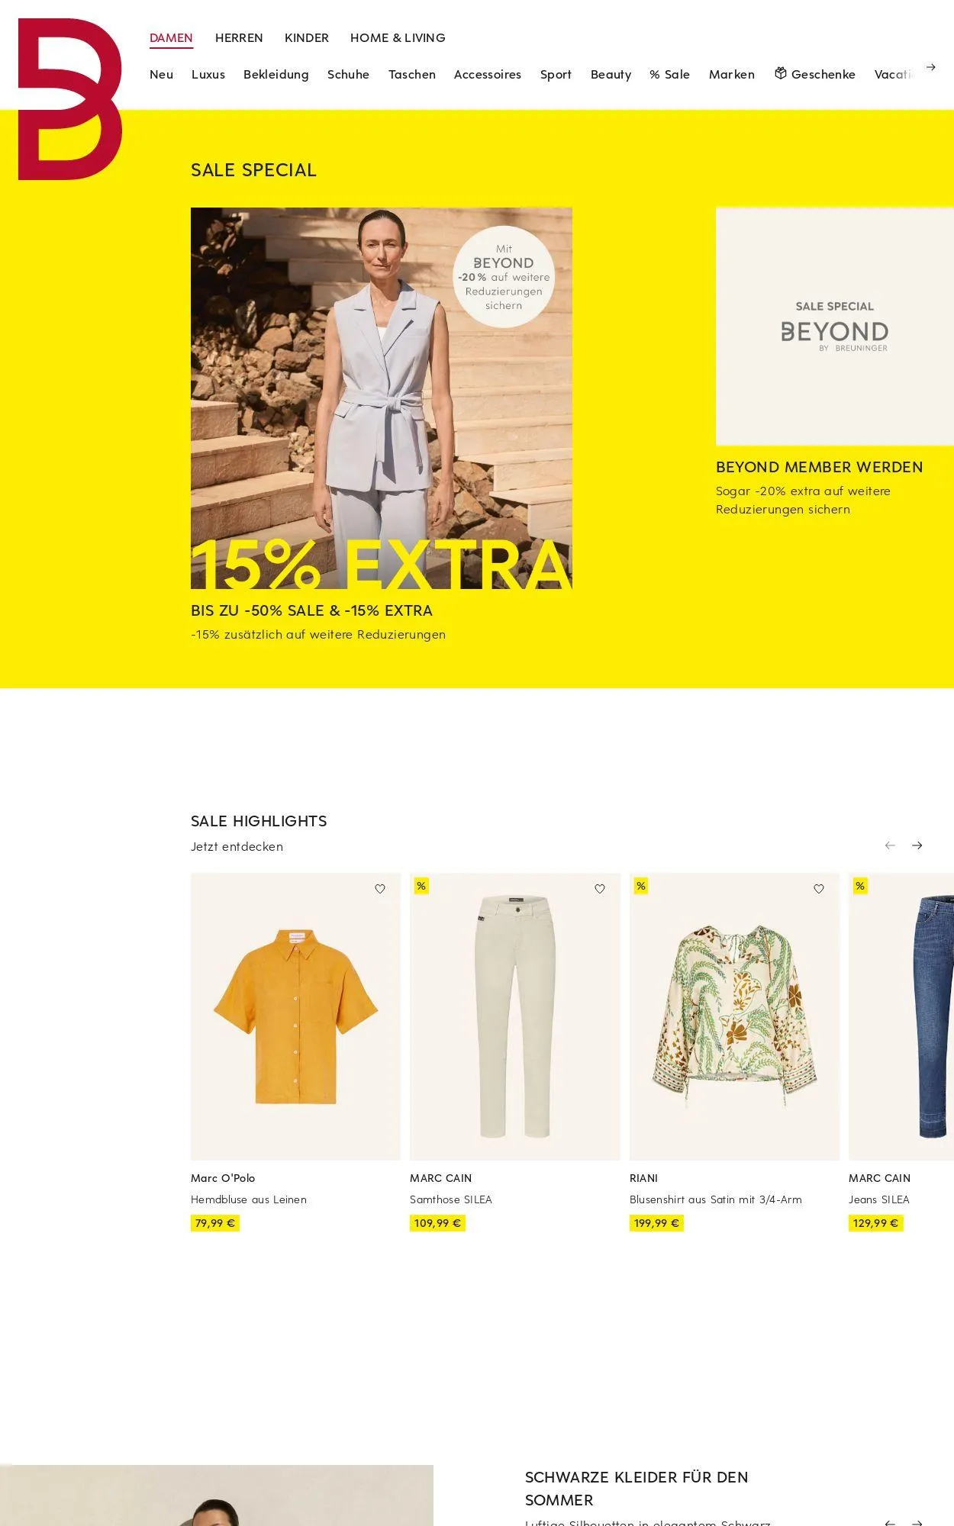This screenshot has height=1526, width=954.
Task: Open Geschenke category with gift icon
Action: click(815, 74)
